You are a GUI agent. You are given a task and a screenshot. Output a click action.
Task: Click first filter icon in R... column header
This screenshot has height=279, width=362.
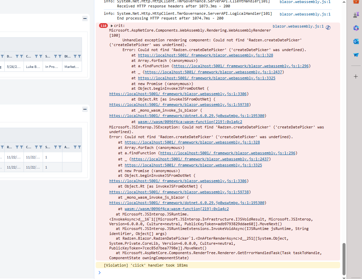[17, 147]
